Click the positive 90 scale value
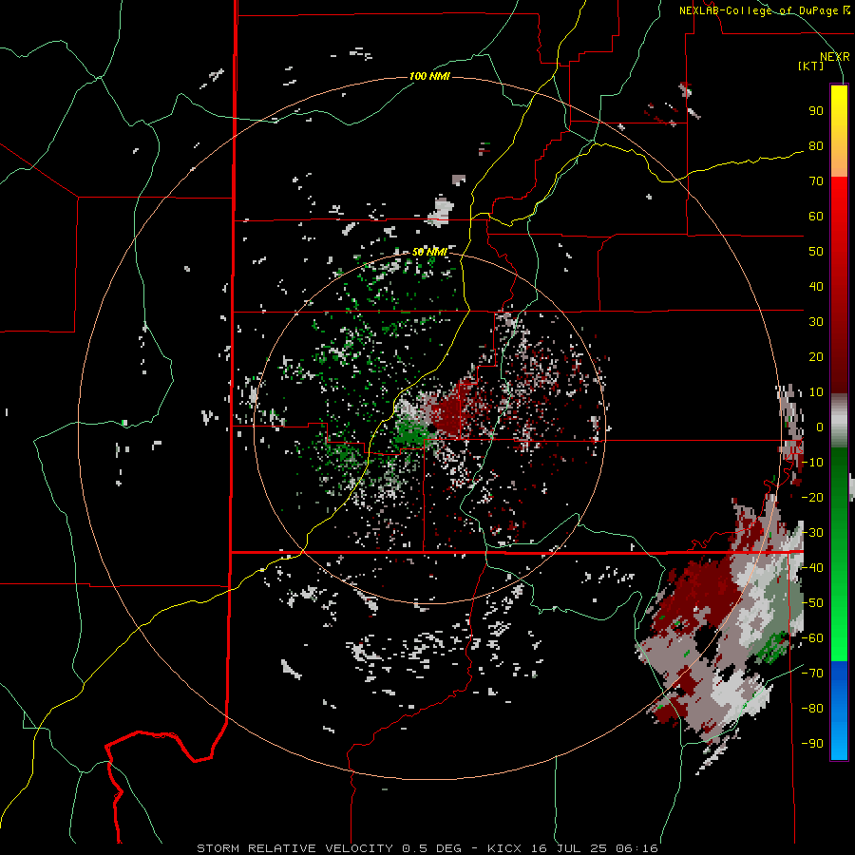The image size is (855, 855). [x=816, y=111]
